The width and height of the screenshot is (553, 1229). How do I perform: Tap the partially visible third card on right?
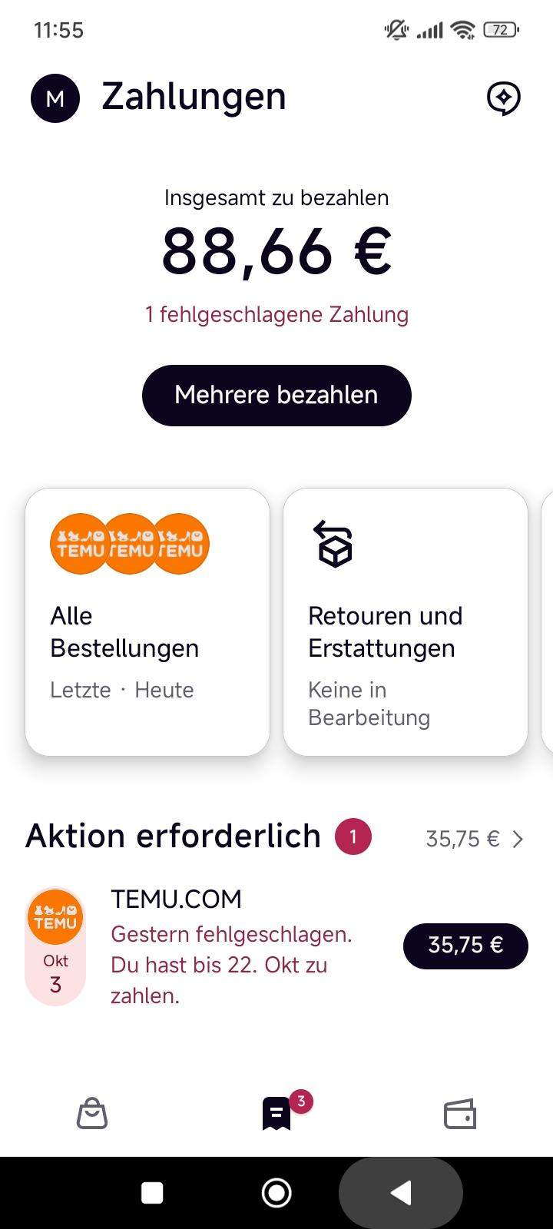(x=547, y=622)
